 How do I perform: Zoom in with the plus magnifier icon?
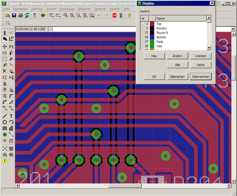coord(72,15)
